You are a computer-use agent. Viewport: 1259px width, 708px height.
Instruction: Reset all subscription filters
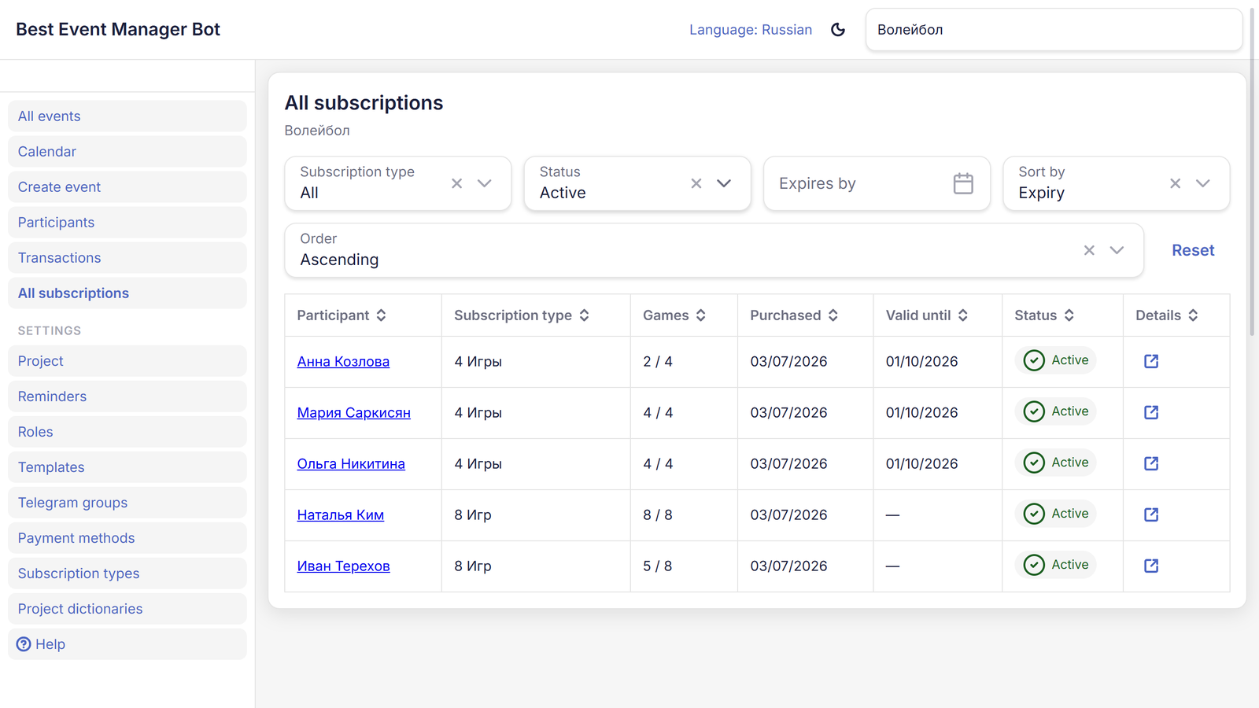(1193, 250)
